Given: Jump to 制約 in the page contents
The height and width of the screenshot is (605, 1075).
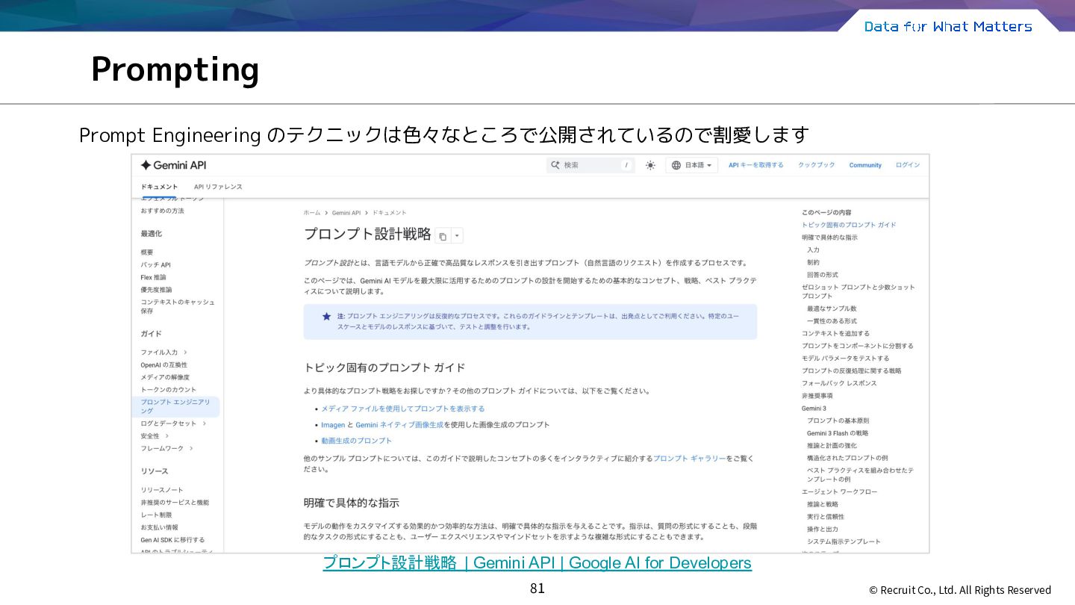Looking at the screenshot, I should 813,262.
